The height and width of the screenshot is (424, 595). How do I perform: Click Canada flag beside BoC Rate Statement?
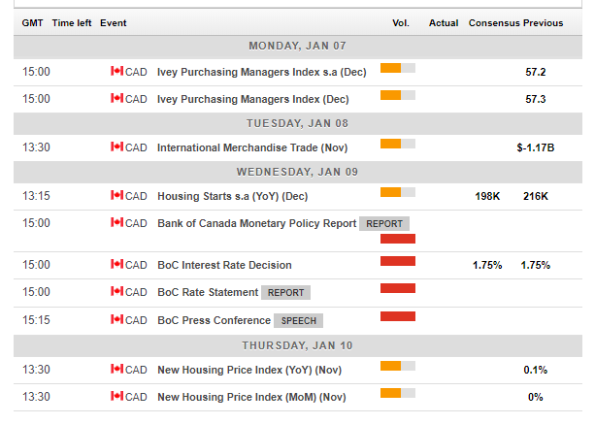[x=117, y=292]
